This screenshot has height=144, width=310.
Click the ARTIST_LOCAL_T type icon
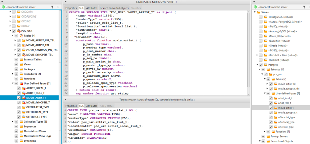pyautogui.click(x=24, y=88)
